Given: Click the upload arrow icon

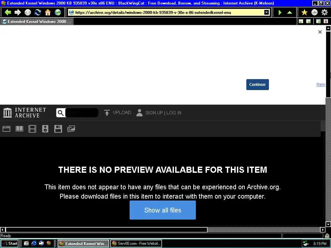Looking at the screenshot, I should point(107,113).
